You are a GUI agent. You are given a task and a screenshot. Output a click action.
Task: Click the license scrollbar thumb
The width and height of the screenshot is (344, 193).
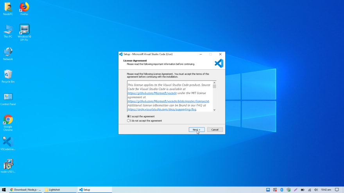tap(214, 86)
